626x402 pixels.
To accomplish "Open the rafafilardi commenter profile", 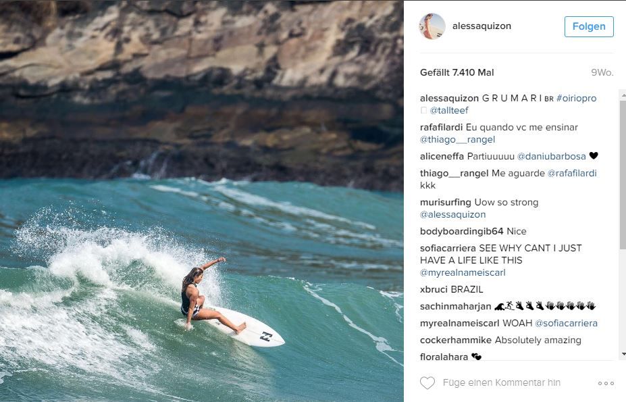I will [441, 128].
